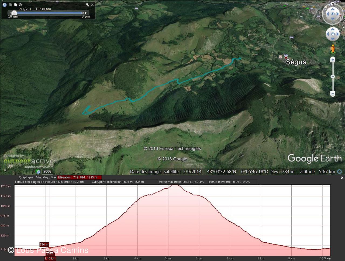Screen dimensions: 345x261
Task: Open time slider settings wrench
Action: 87,5
